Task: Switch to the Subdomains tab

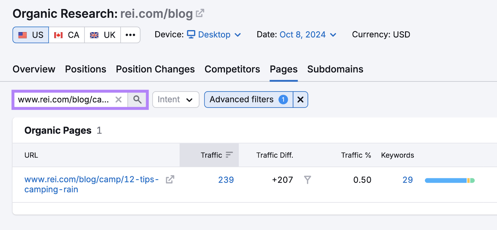Action: [x=335, y=69]
